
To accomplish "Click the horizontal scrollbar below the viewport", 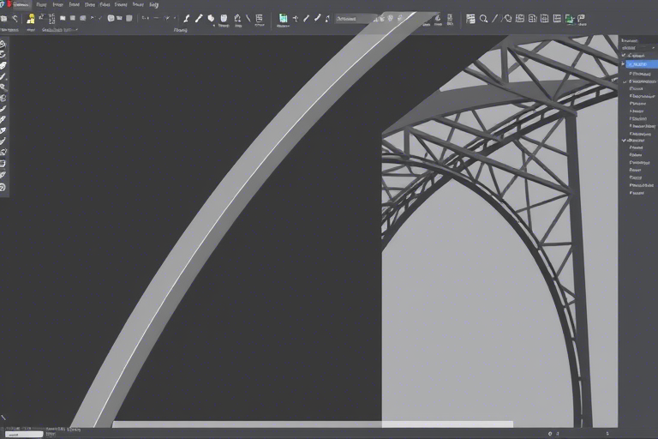I will 313,424.
